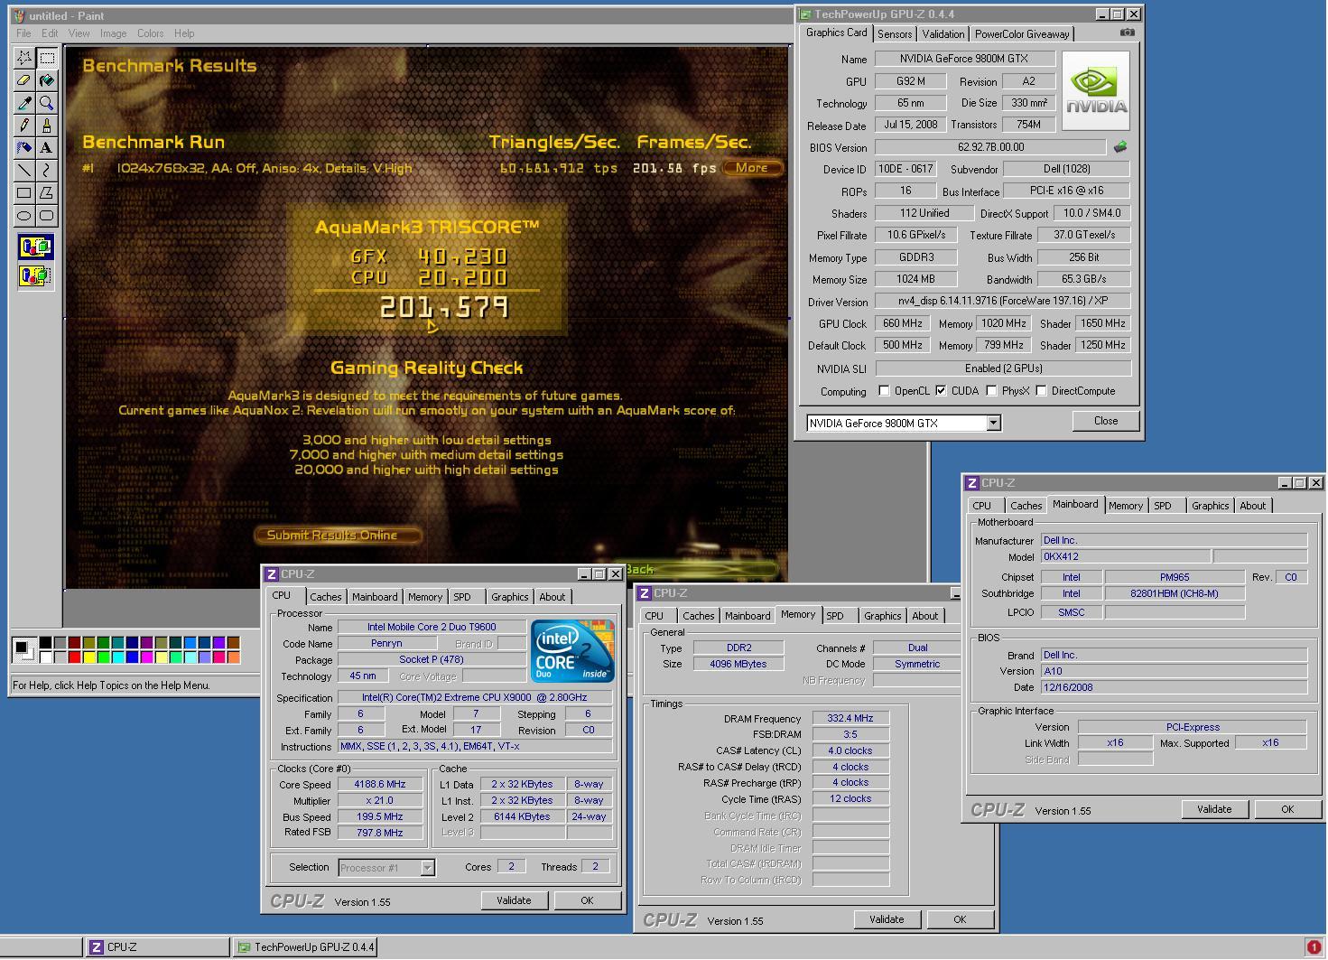Choose the Line tool in Paint
1328x960 pixels.
click(x=24, y=170)
